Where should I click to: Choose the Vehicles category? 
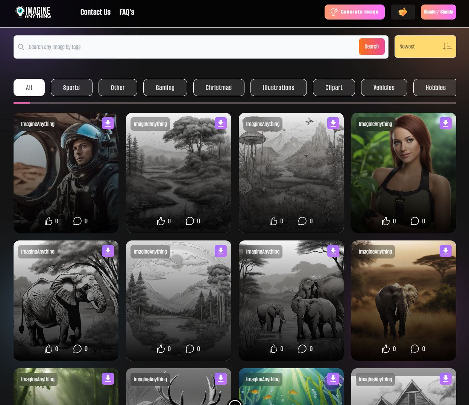[x=384, y=88]
